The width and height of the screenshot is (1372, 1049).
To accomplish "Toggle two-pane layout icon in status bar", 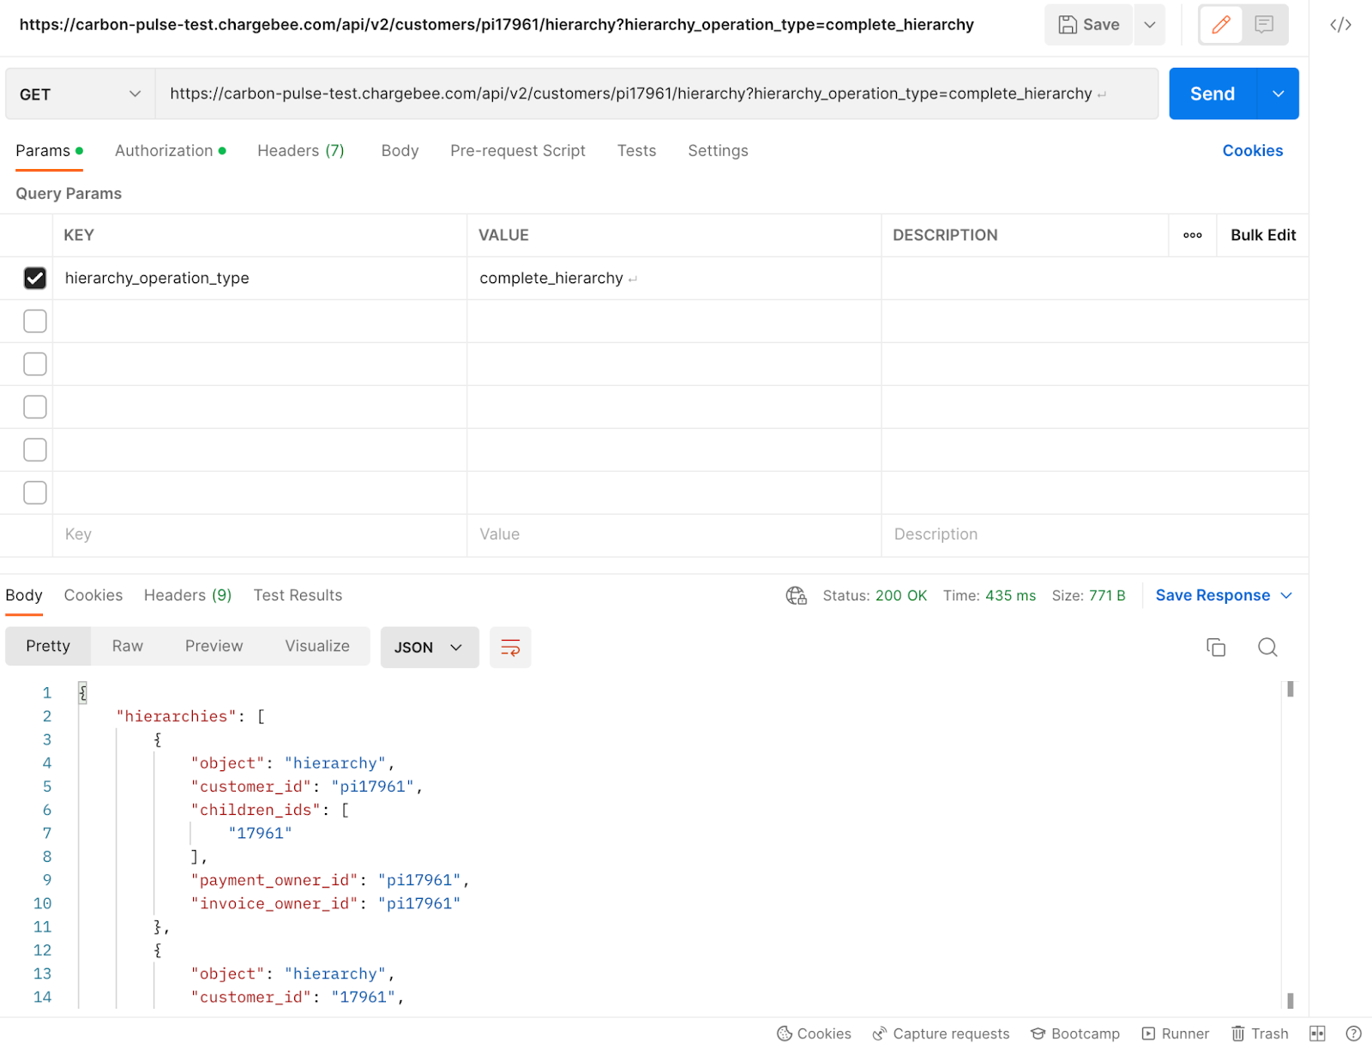I will coord(1317,1034).
